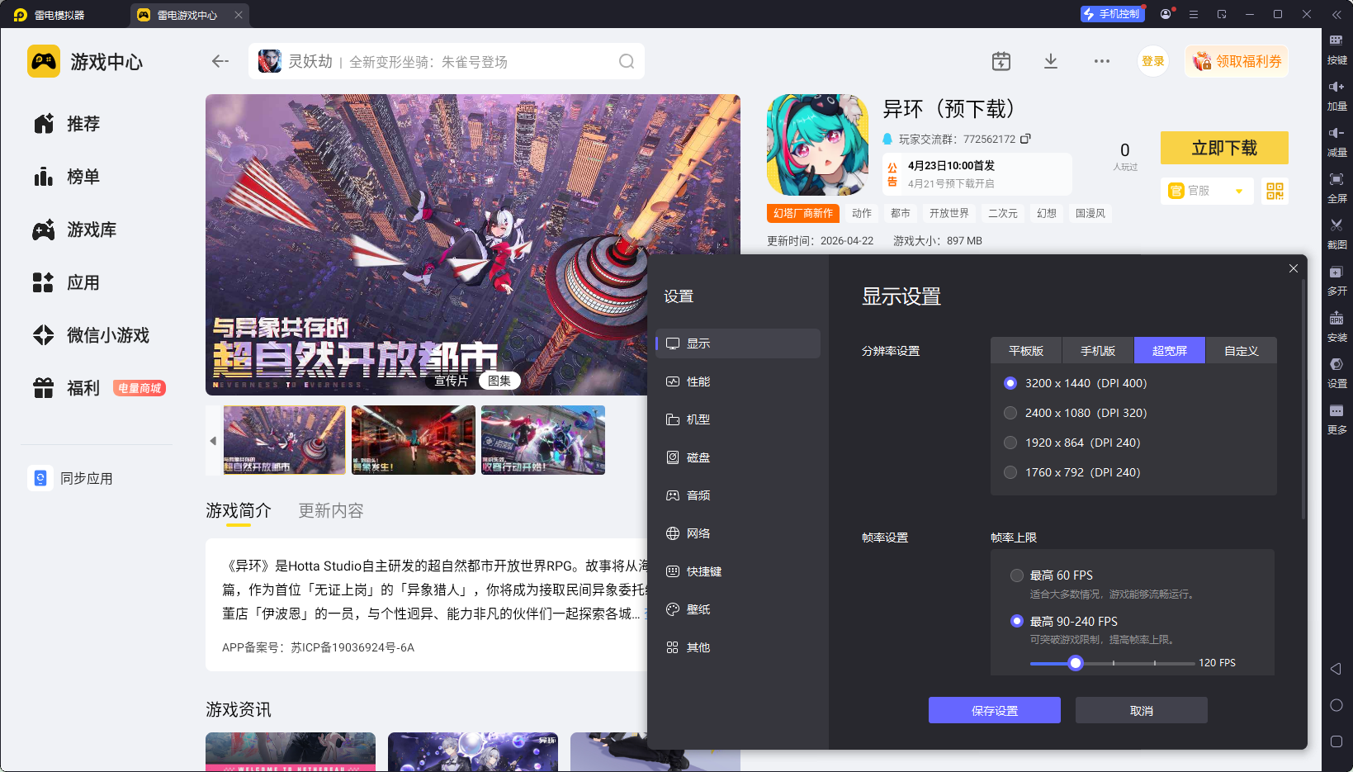Open the 榜单 rankings page
Screen dimensions: 1353x772
[x=66, y=177]
